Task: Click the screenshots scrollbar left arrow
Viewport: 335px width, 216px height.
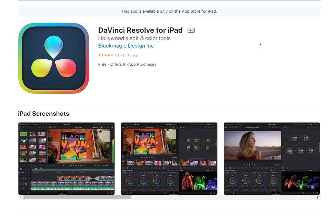Action: [21, 197]
